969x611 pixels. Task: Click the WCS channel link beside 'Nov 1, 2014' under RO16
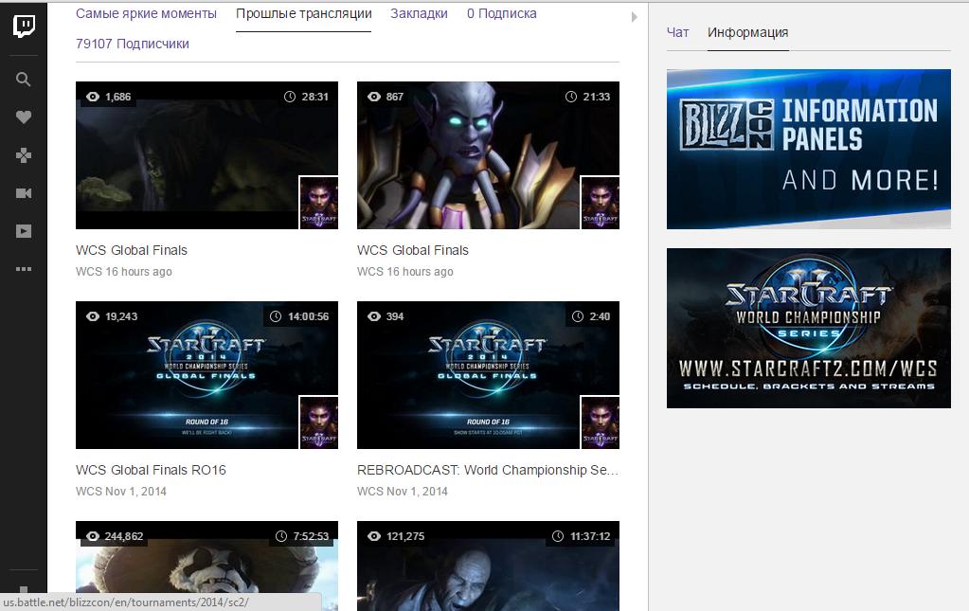pyautogui.click(x=89, y=491)
